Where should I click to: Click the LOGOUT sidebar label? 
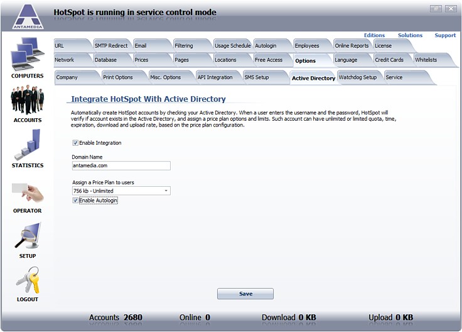[x=28, y=299]
